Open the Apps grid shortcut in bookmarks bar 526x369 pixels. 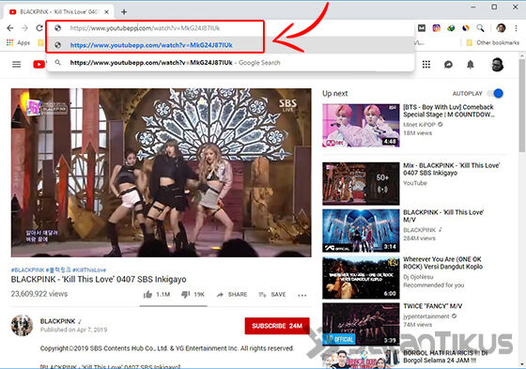(18, 42)
